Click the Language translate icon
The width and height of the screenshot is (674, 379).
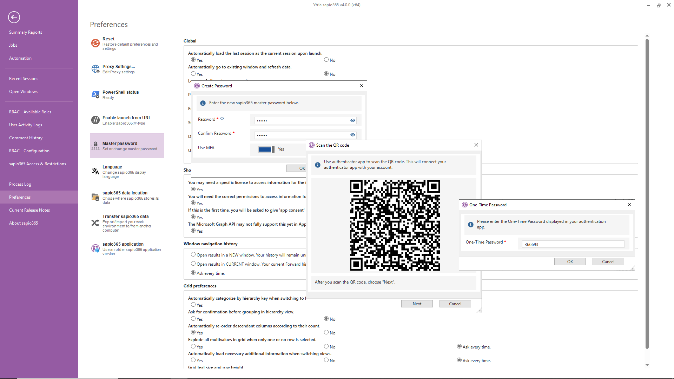tap(95, 171)
